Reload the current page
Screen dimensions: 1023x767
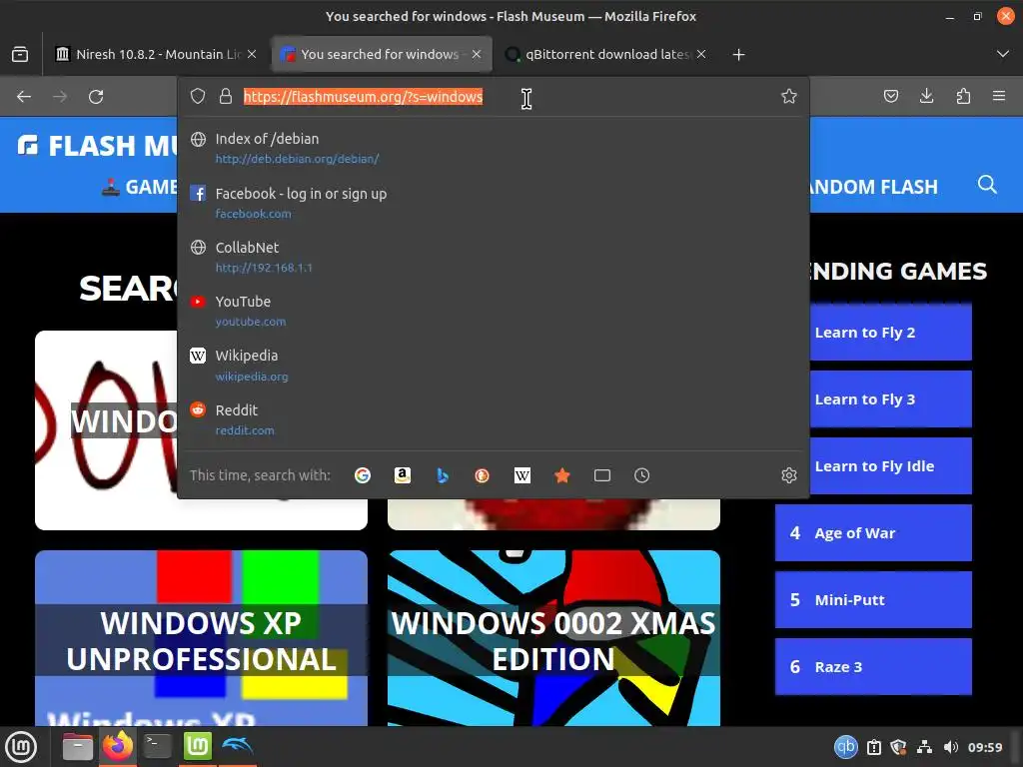[x=96, y=97]
